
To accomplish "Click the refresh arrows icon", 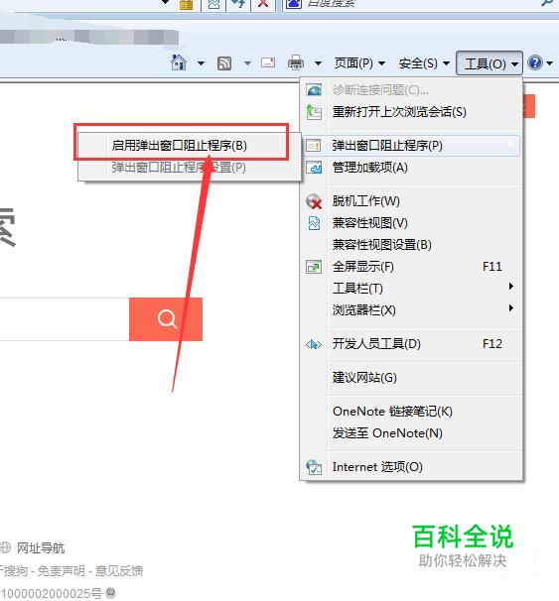I will tap(238, 4).
